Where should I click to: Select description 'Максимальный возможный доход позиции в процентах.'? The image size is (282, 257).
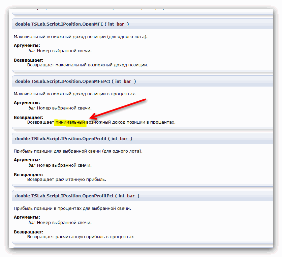[x=75, y=94]
